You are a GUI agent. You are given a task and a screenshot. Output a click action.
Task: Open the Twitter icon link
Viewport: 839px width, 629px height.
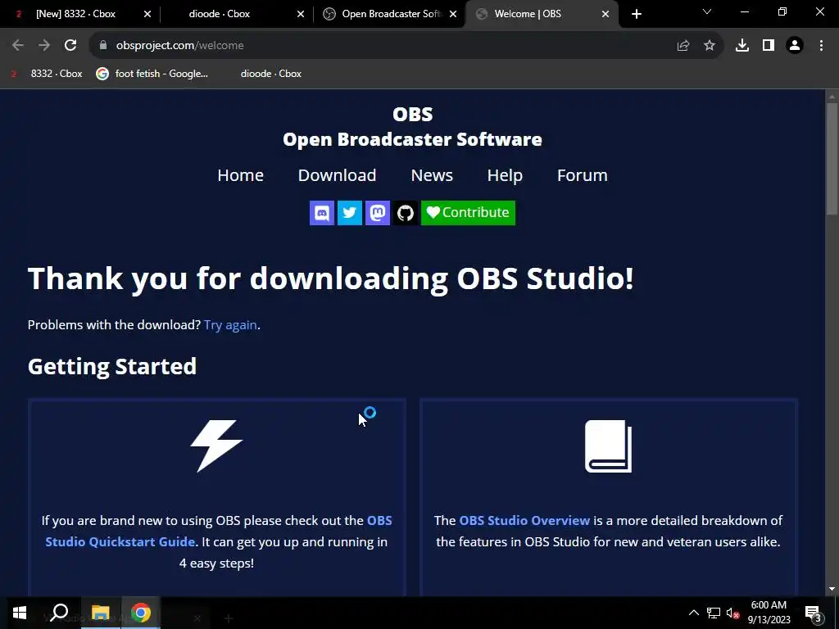(x=349, y=213)
